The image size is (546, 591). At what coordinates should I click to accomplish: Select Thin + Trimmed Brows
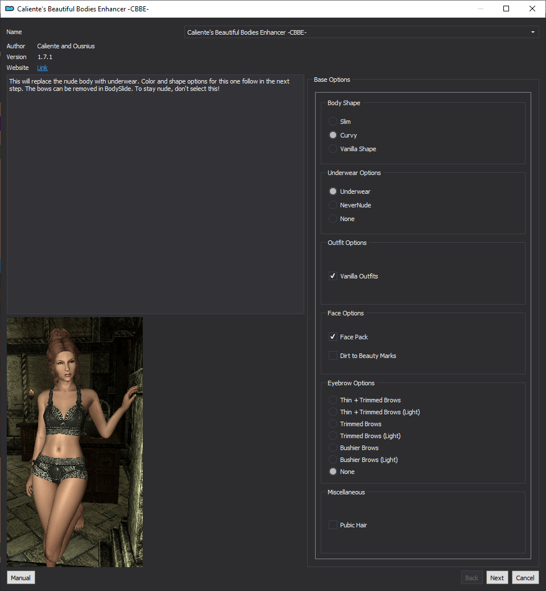pyautogui.click(x=365, y=400)
